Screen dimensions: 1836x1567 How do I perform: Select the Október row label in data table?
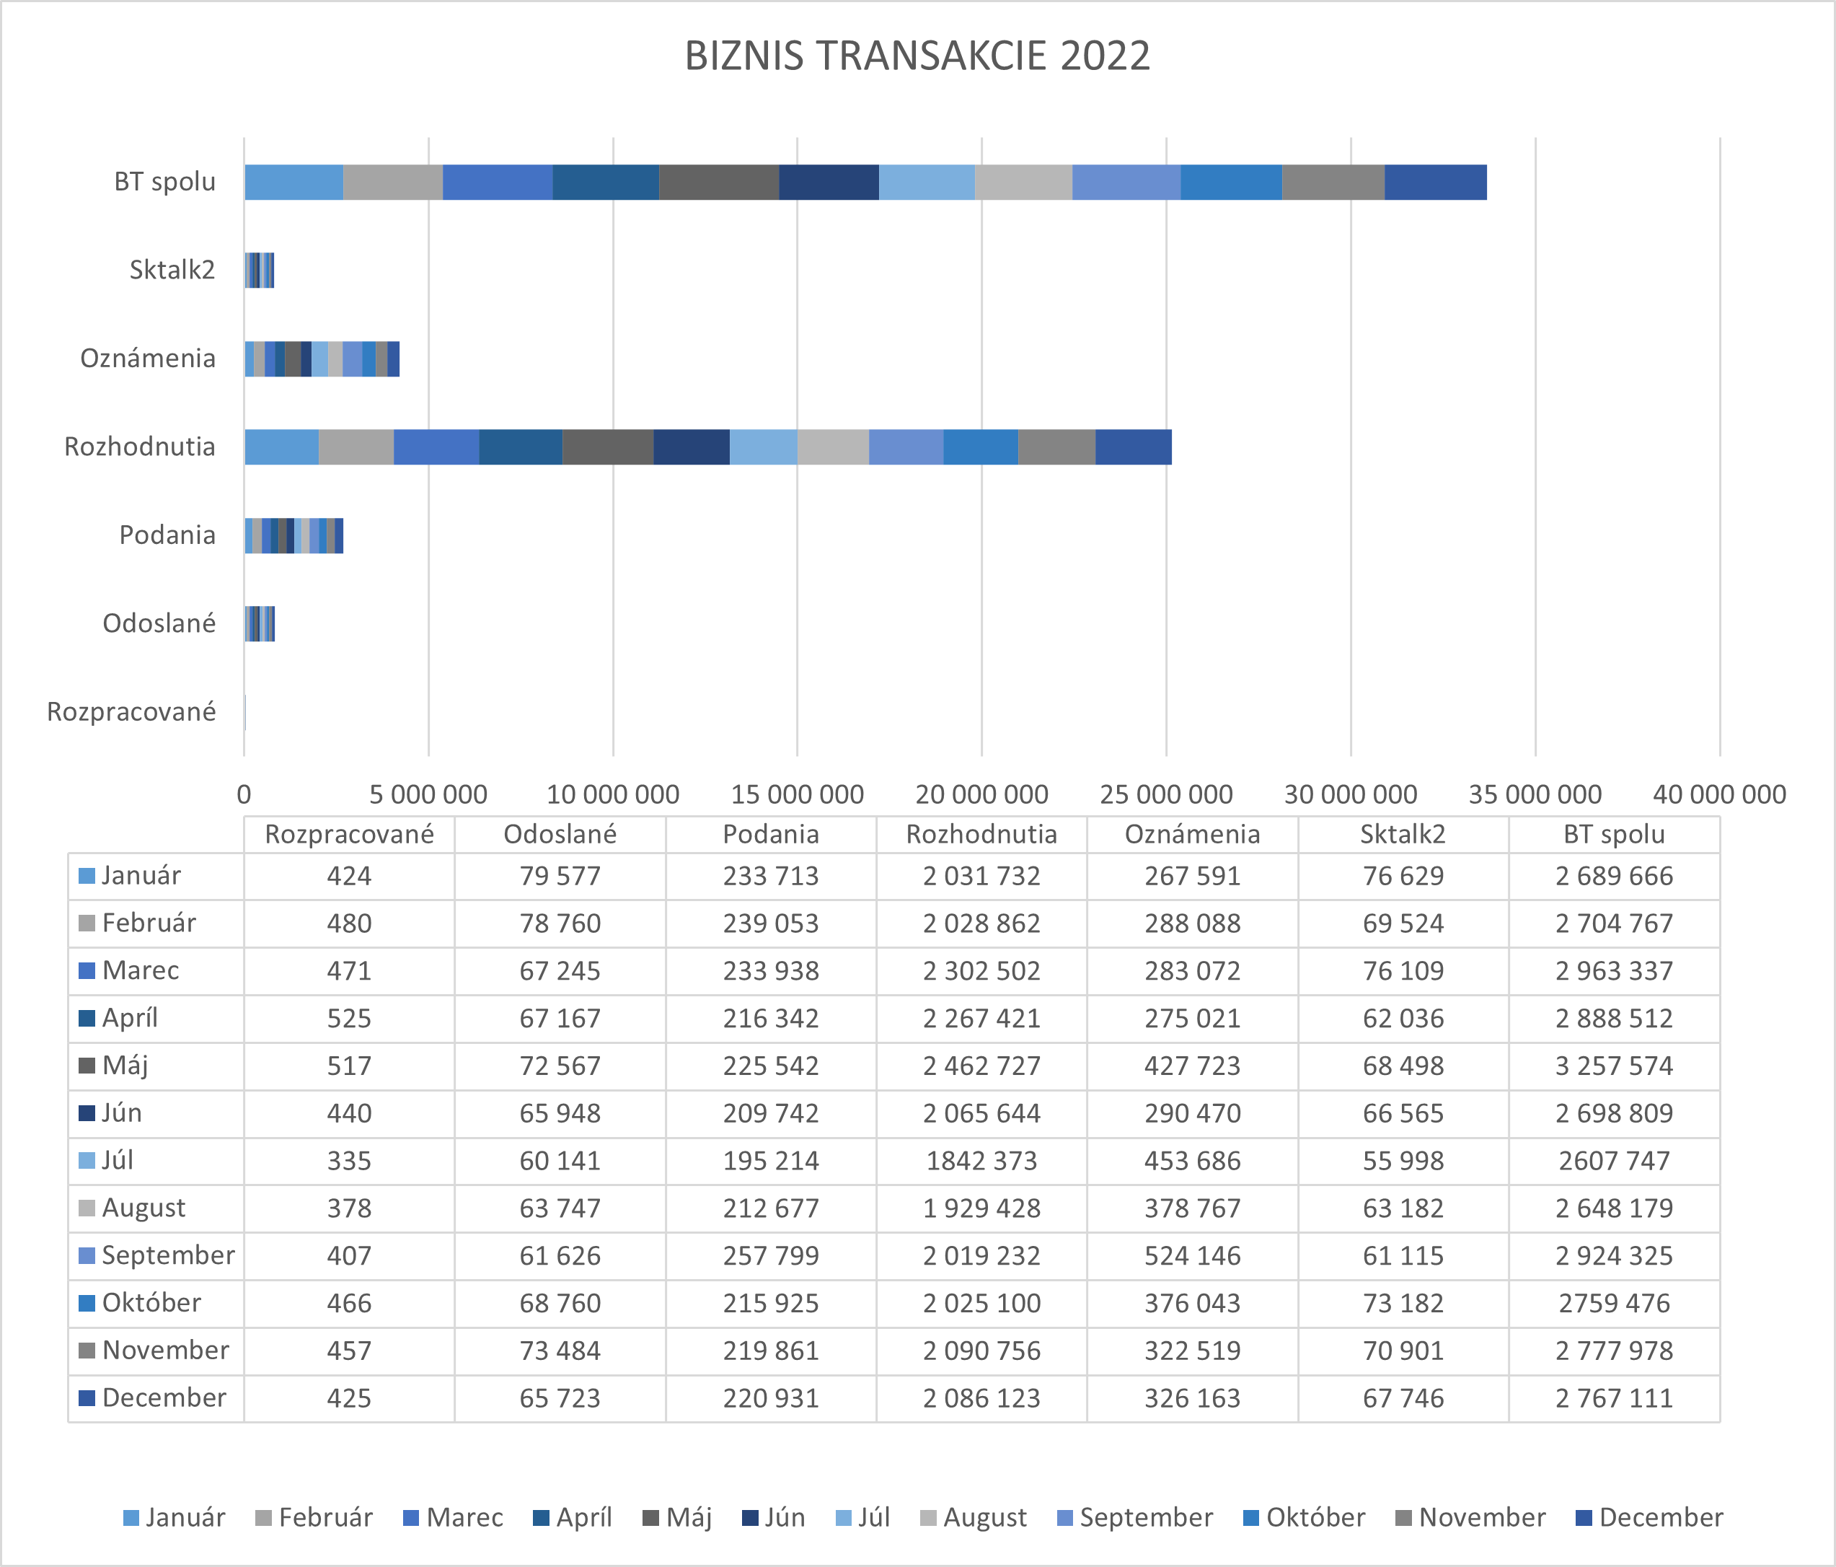151,1303
